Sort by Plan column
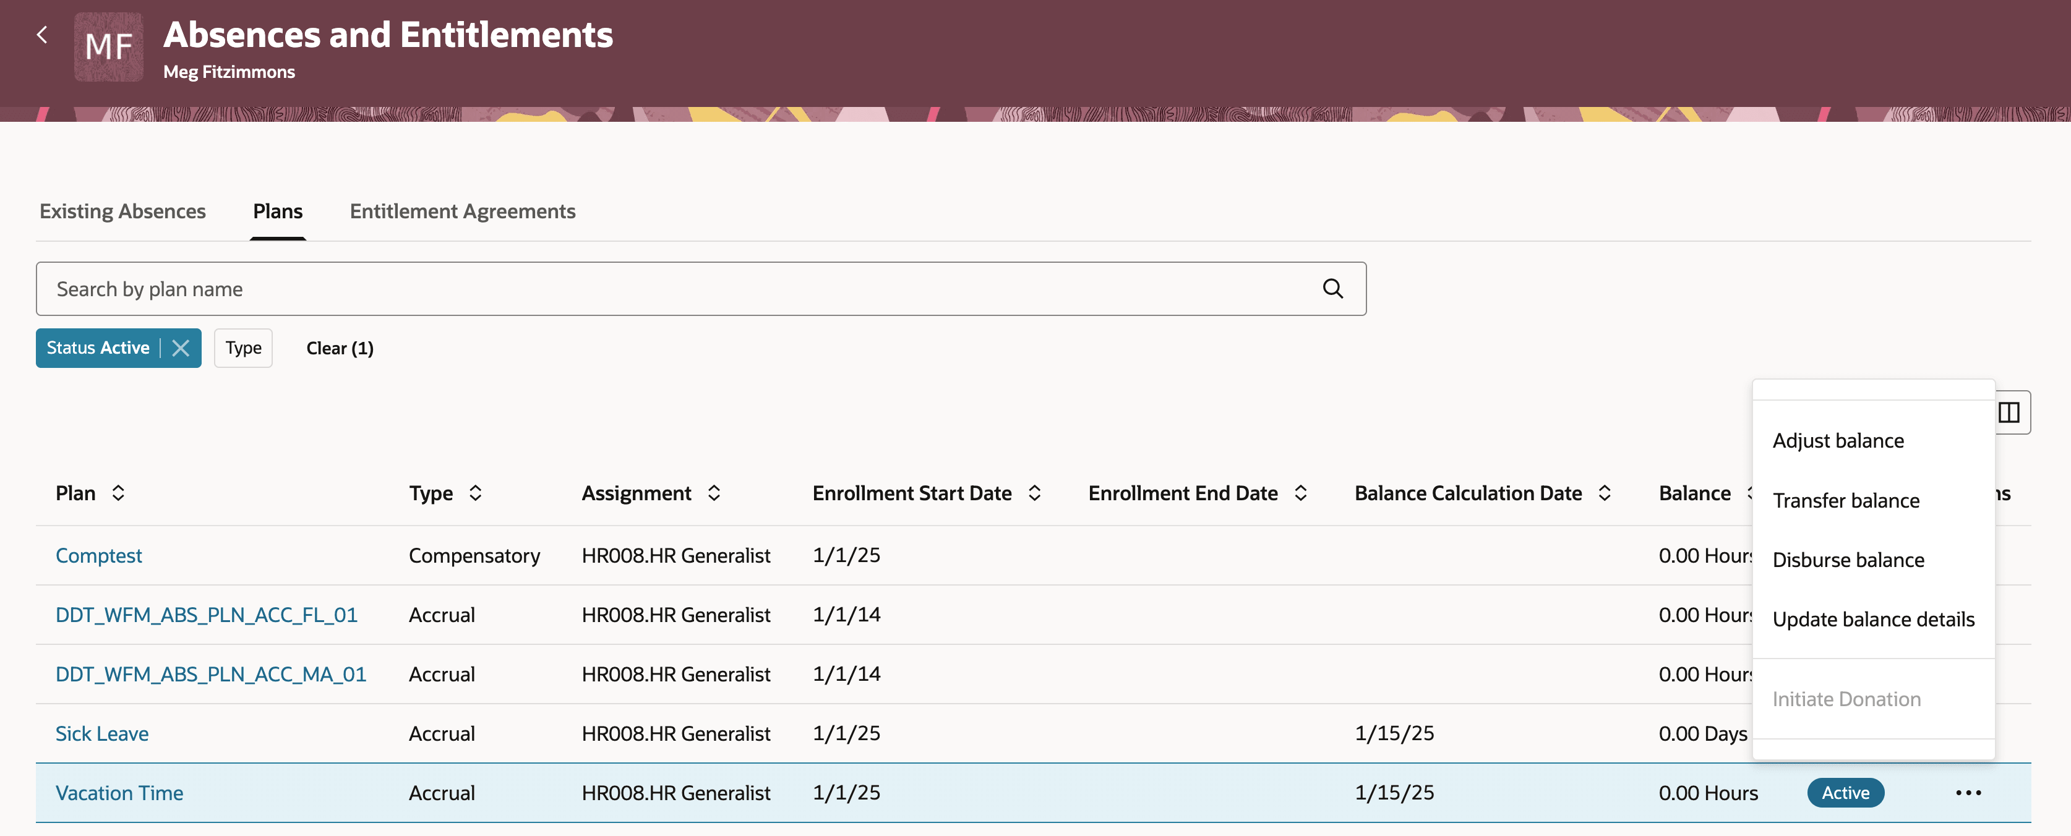2071x836 pixels. (118, 493)
